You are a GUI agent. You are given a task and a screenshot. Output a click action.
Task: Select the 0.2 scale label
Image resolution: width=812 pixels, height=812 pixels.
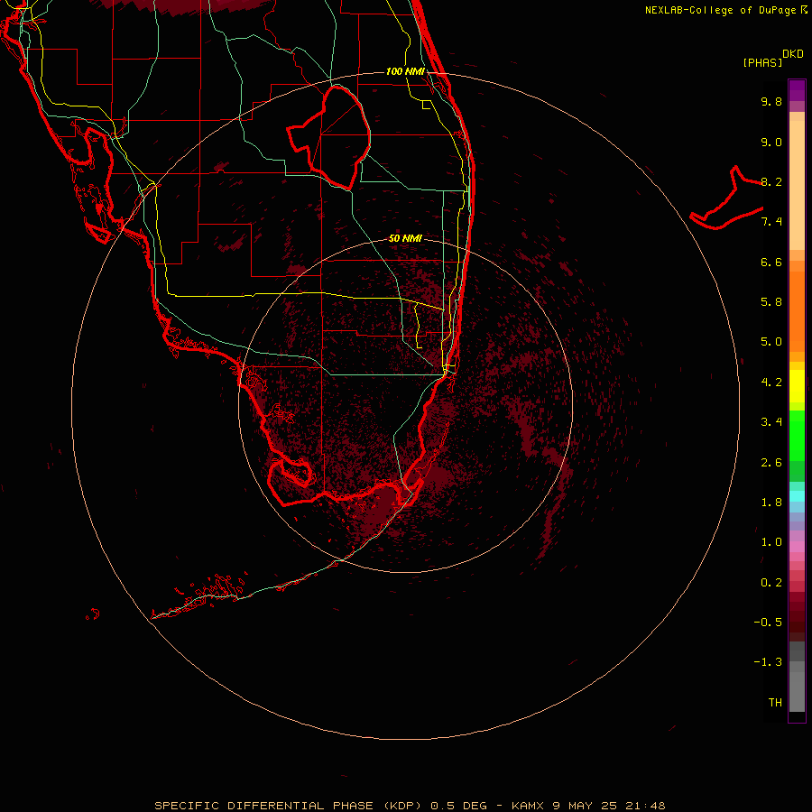click(771, 583)
